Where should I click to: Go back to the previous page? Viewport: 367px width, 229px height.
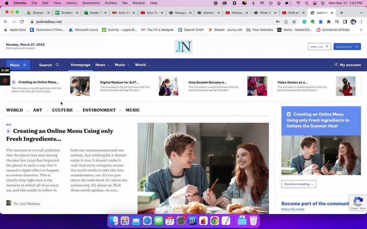click(6, 22)
